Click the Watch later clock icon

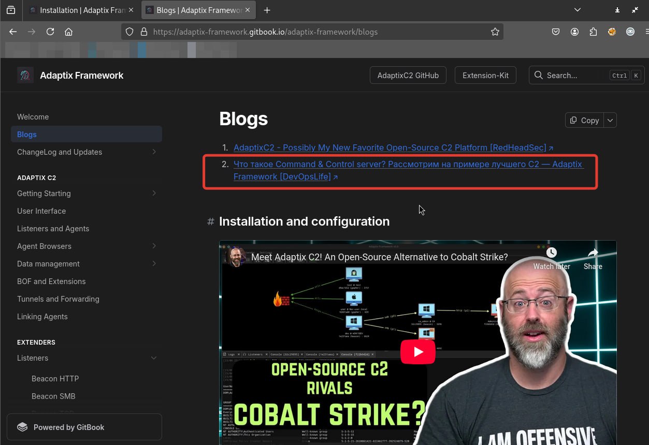[x=552, y=253]
